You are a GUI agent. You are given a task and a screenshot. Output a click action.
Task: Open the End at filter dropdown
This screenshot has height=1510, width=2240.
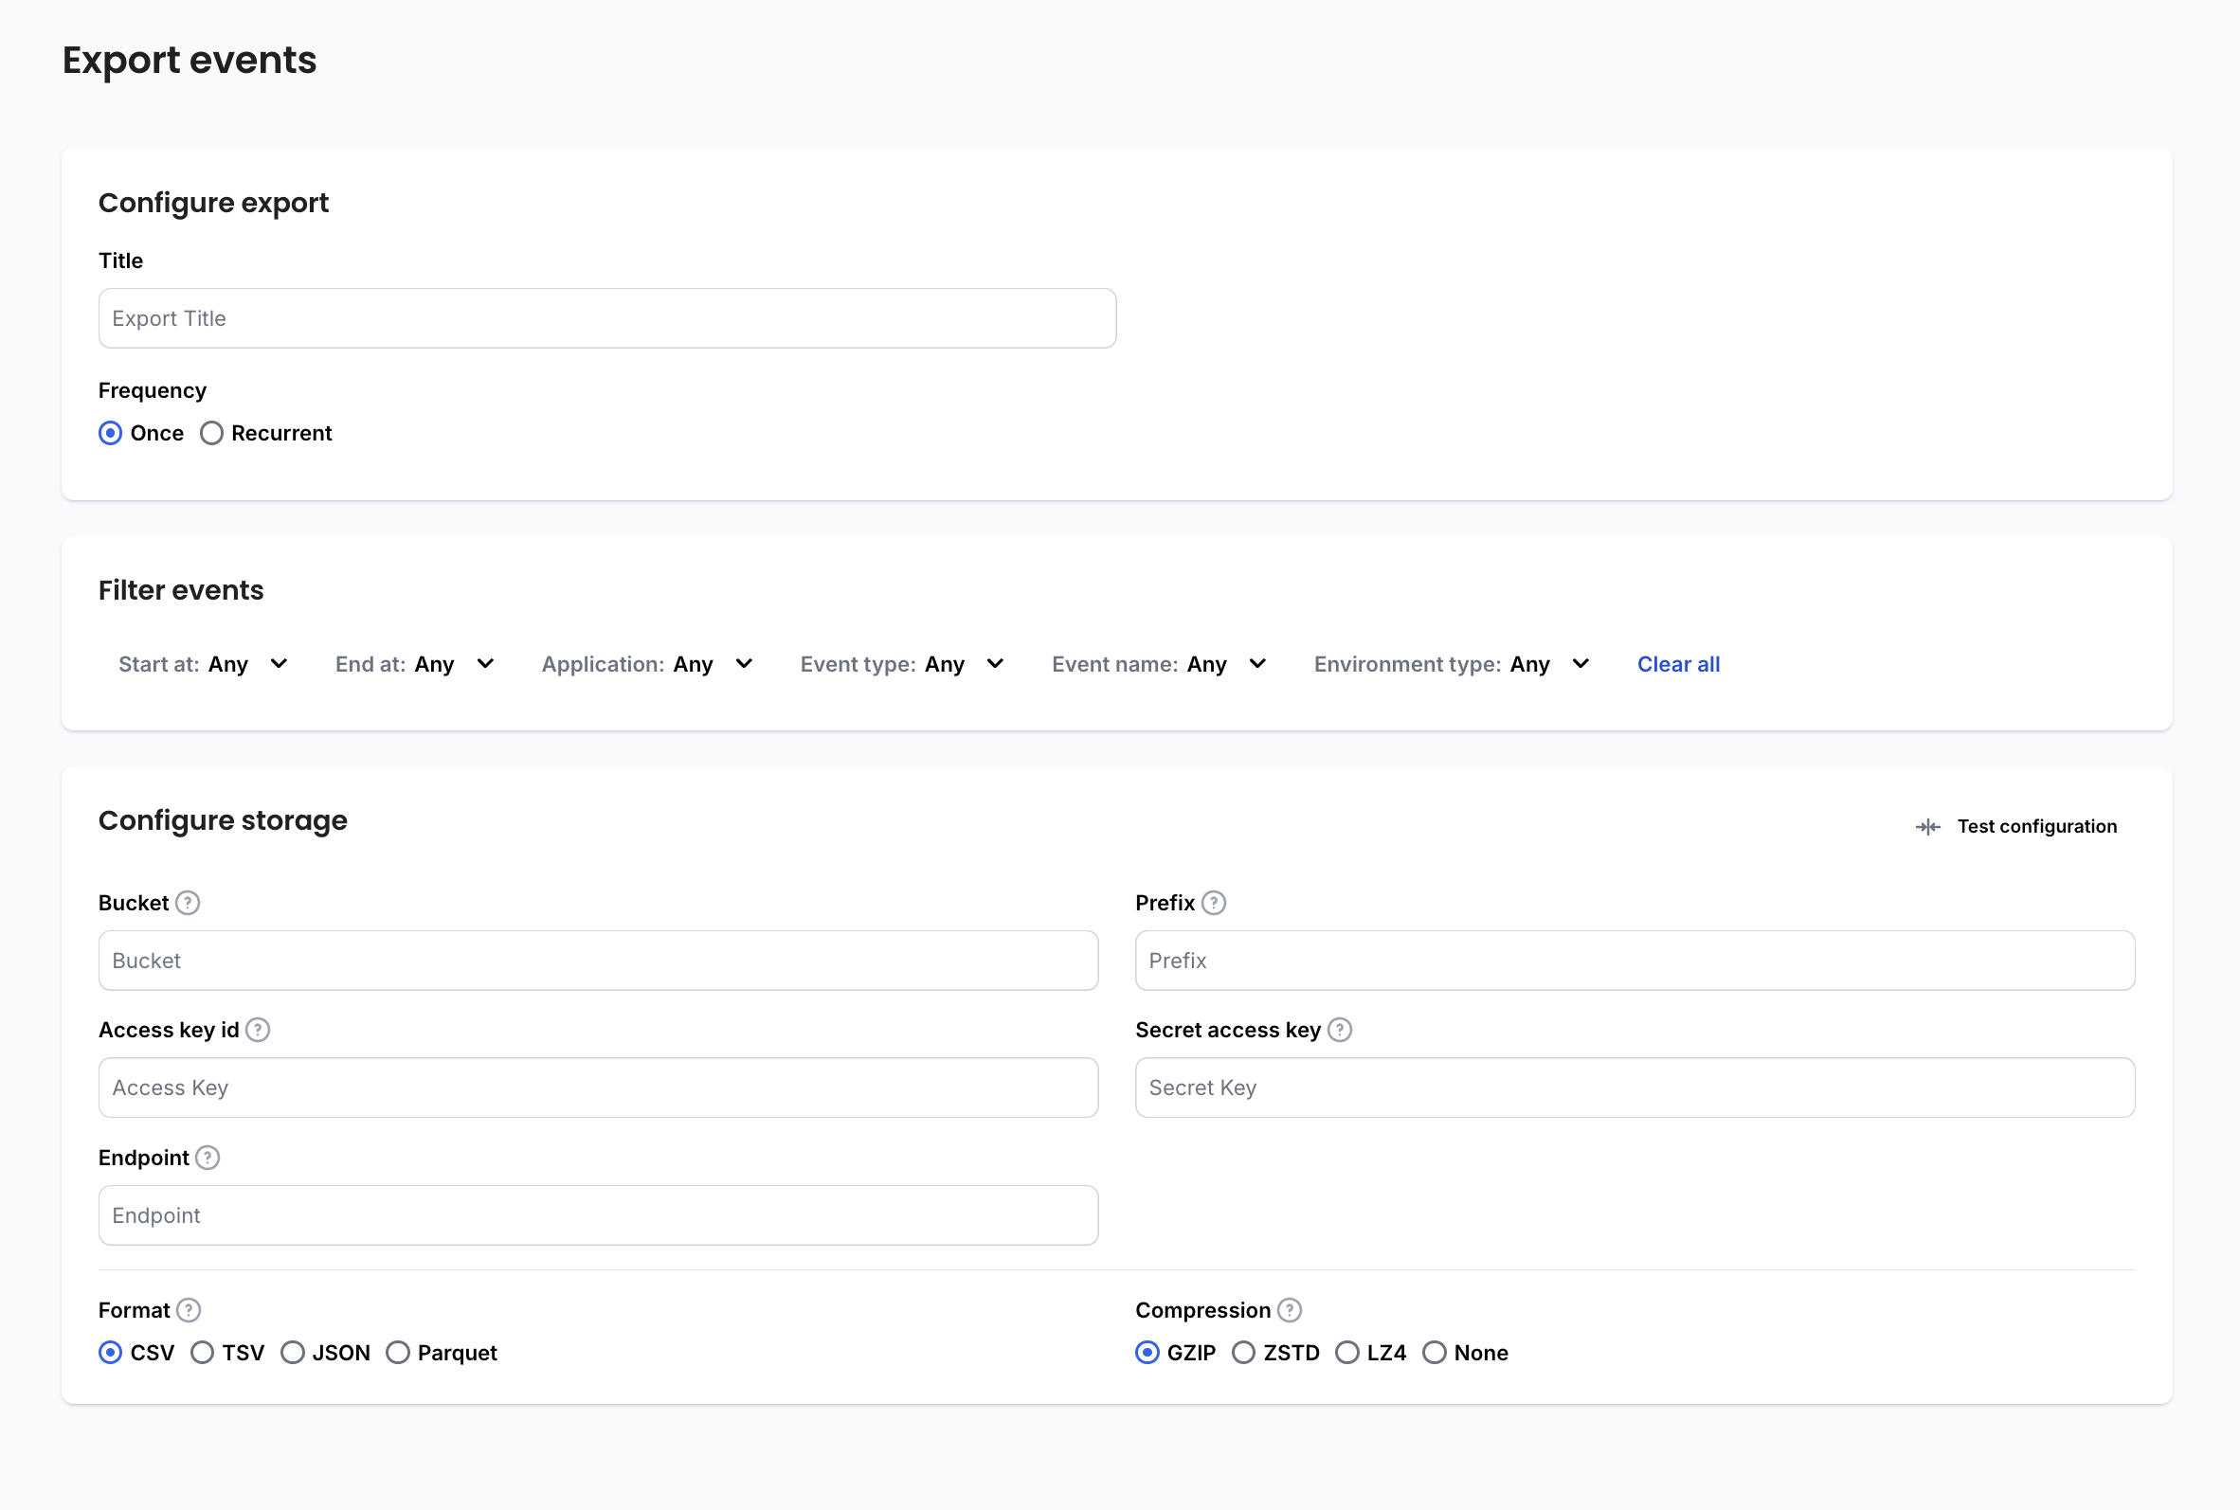[415, 664]
